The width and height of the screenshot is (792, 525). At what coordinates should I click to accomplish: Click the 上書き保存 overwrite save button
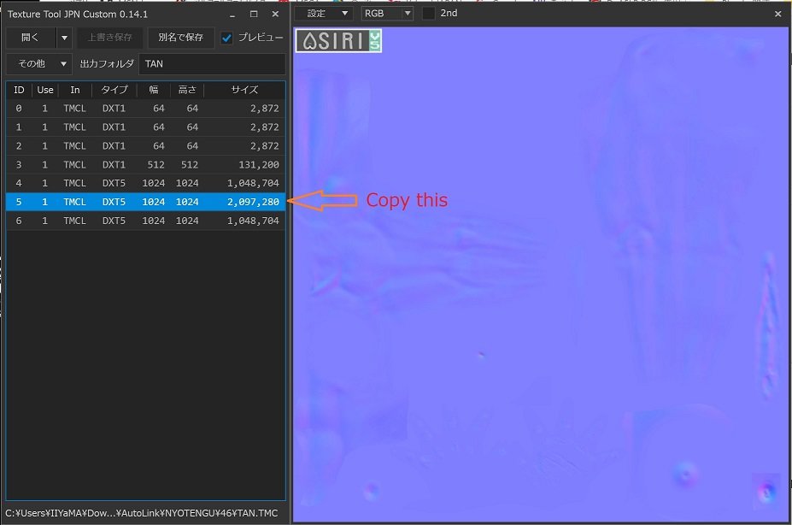109,38
